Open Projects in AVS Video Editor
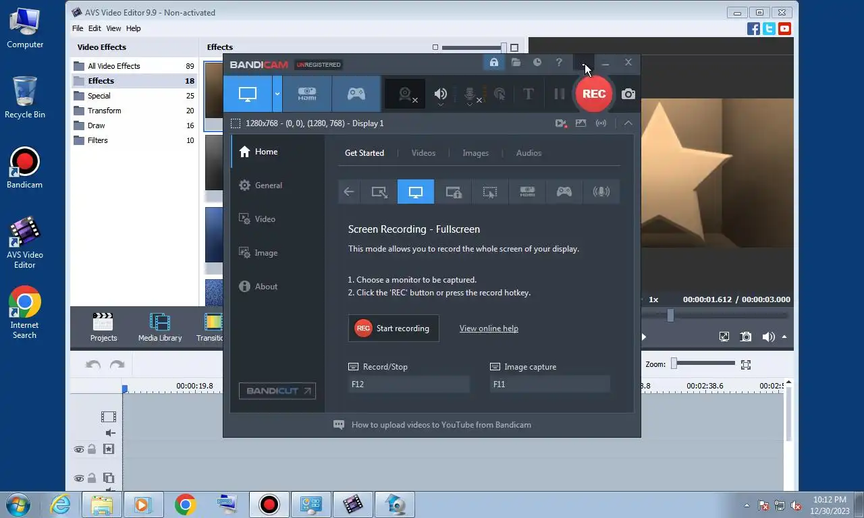 pos(103,327)
